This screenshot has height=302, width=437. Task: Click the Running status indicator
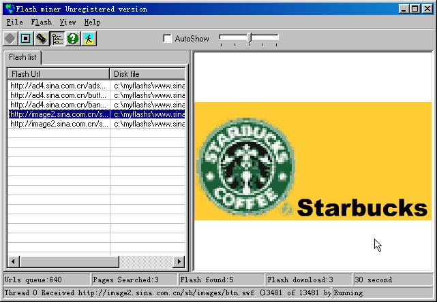383,292
